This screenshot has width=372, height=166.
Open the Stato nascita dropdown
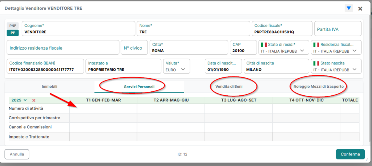click(x=336, y=66)
